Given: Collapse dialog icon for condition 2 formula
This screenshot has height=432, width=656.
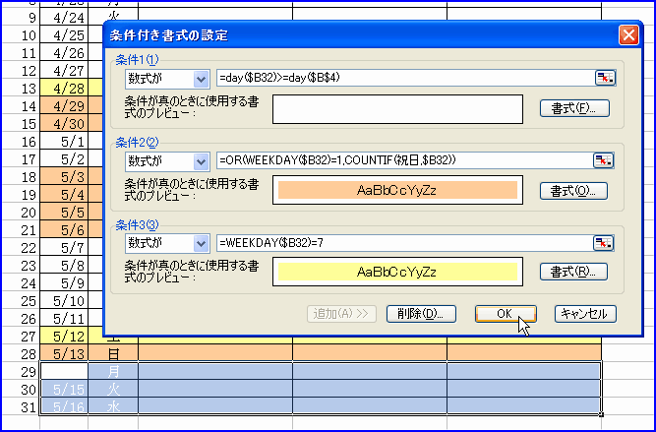Looking at the screenshot, I should [x=604, y=160].
